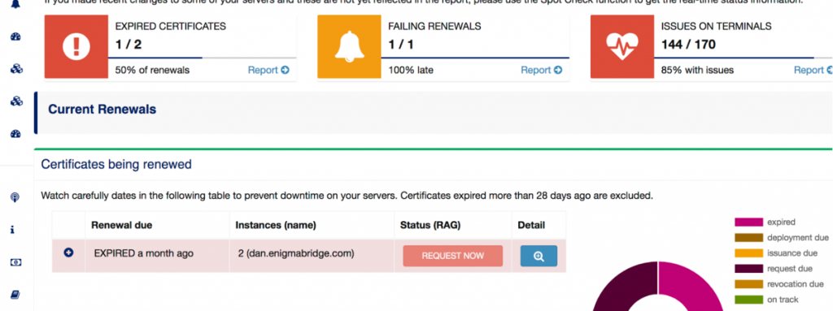Click the 100% late text

tap(411, 70)
